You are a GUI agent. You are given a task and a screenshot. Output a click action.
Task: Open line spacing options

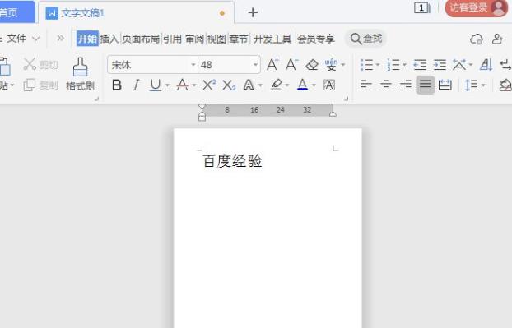point(472,85)
